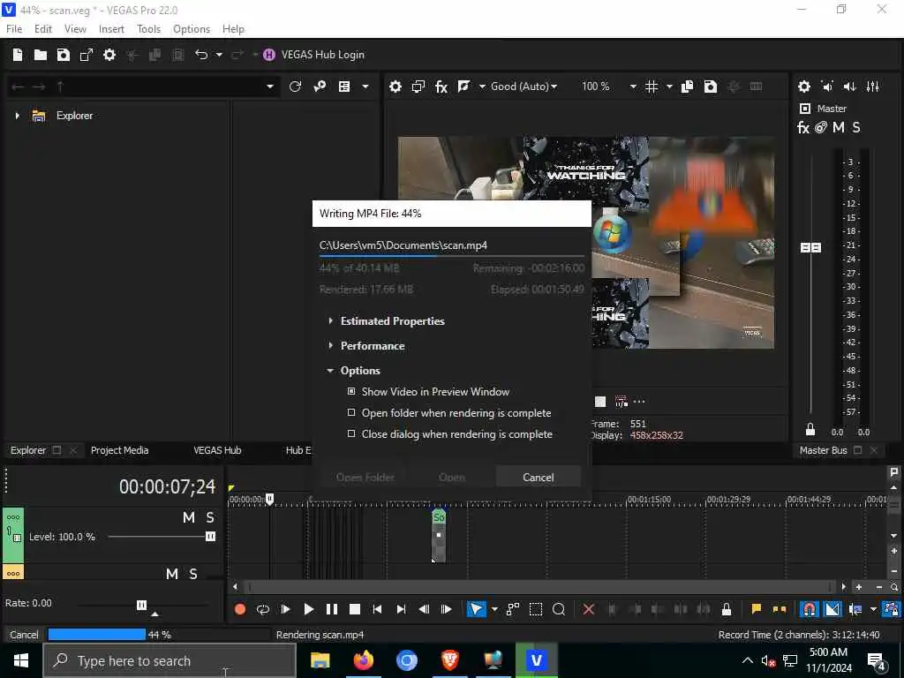Open a project with the folder icon
This screenshot has height=678, width=904.
tap(41, 55)
